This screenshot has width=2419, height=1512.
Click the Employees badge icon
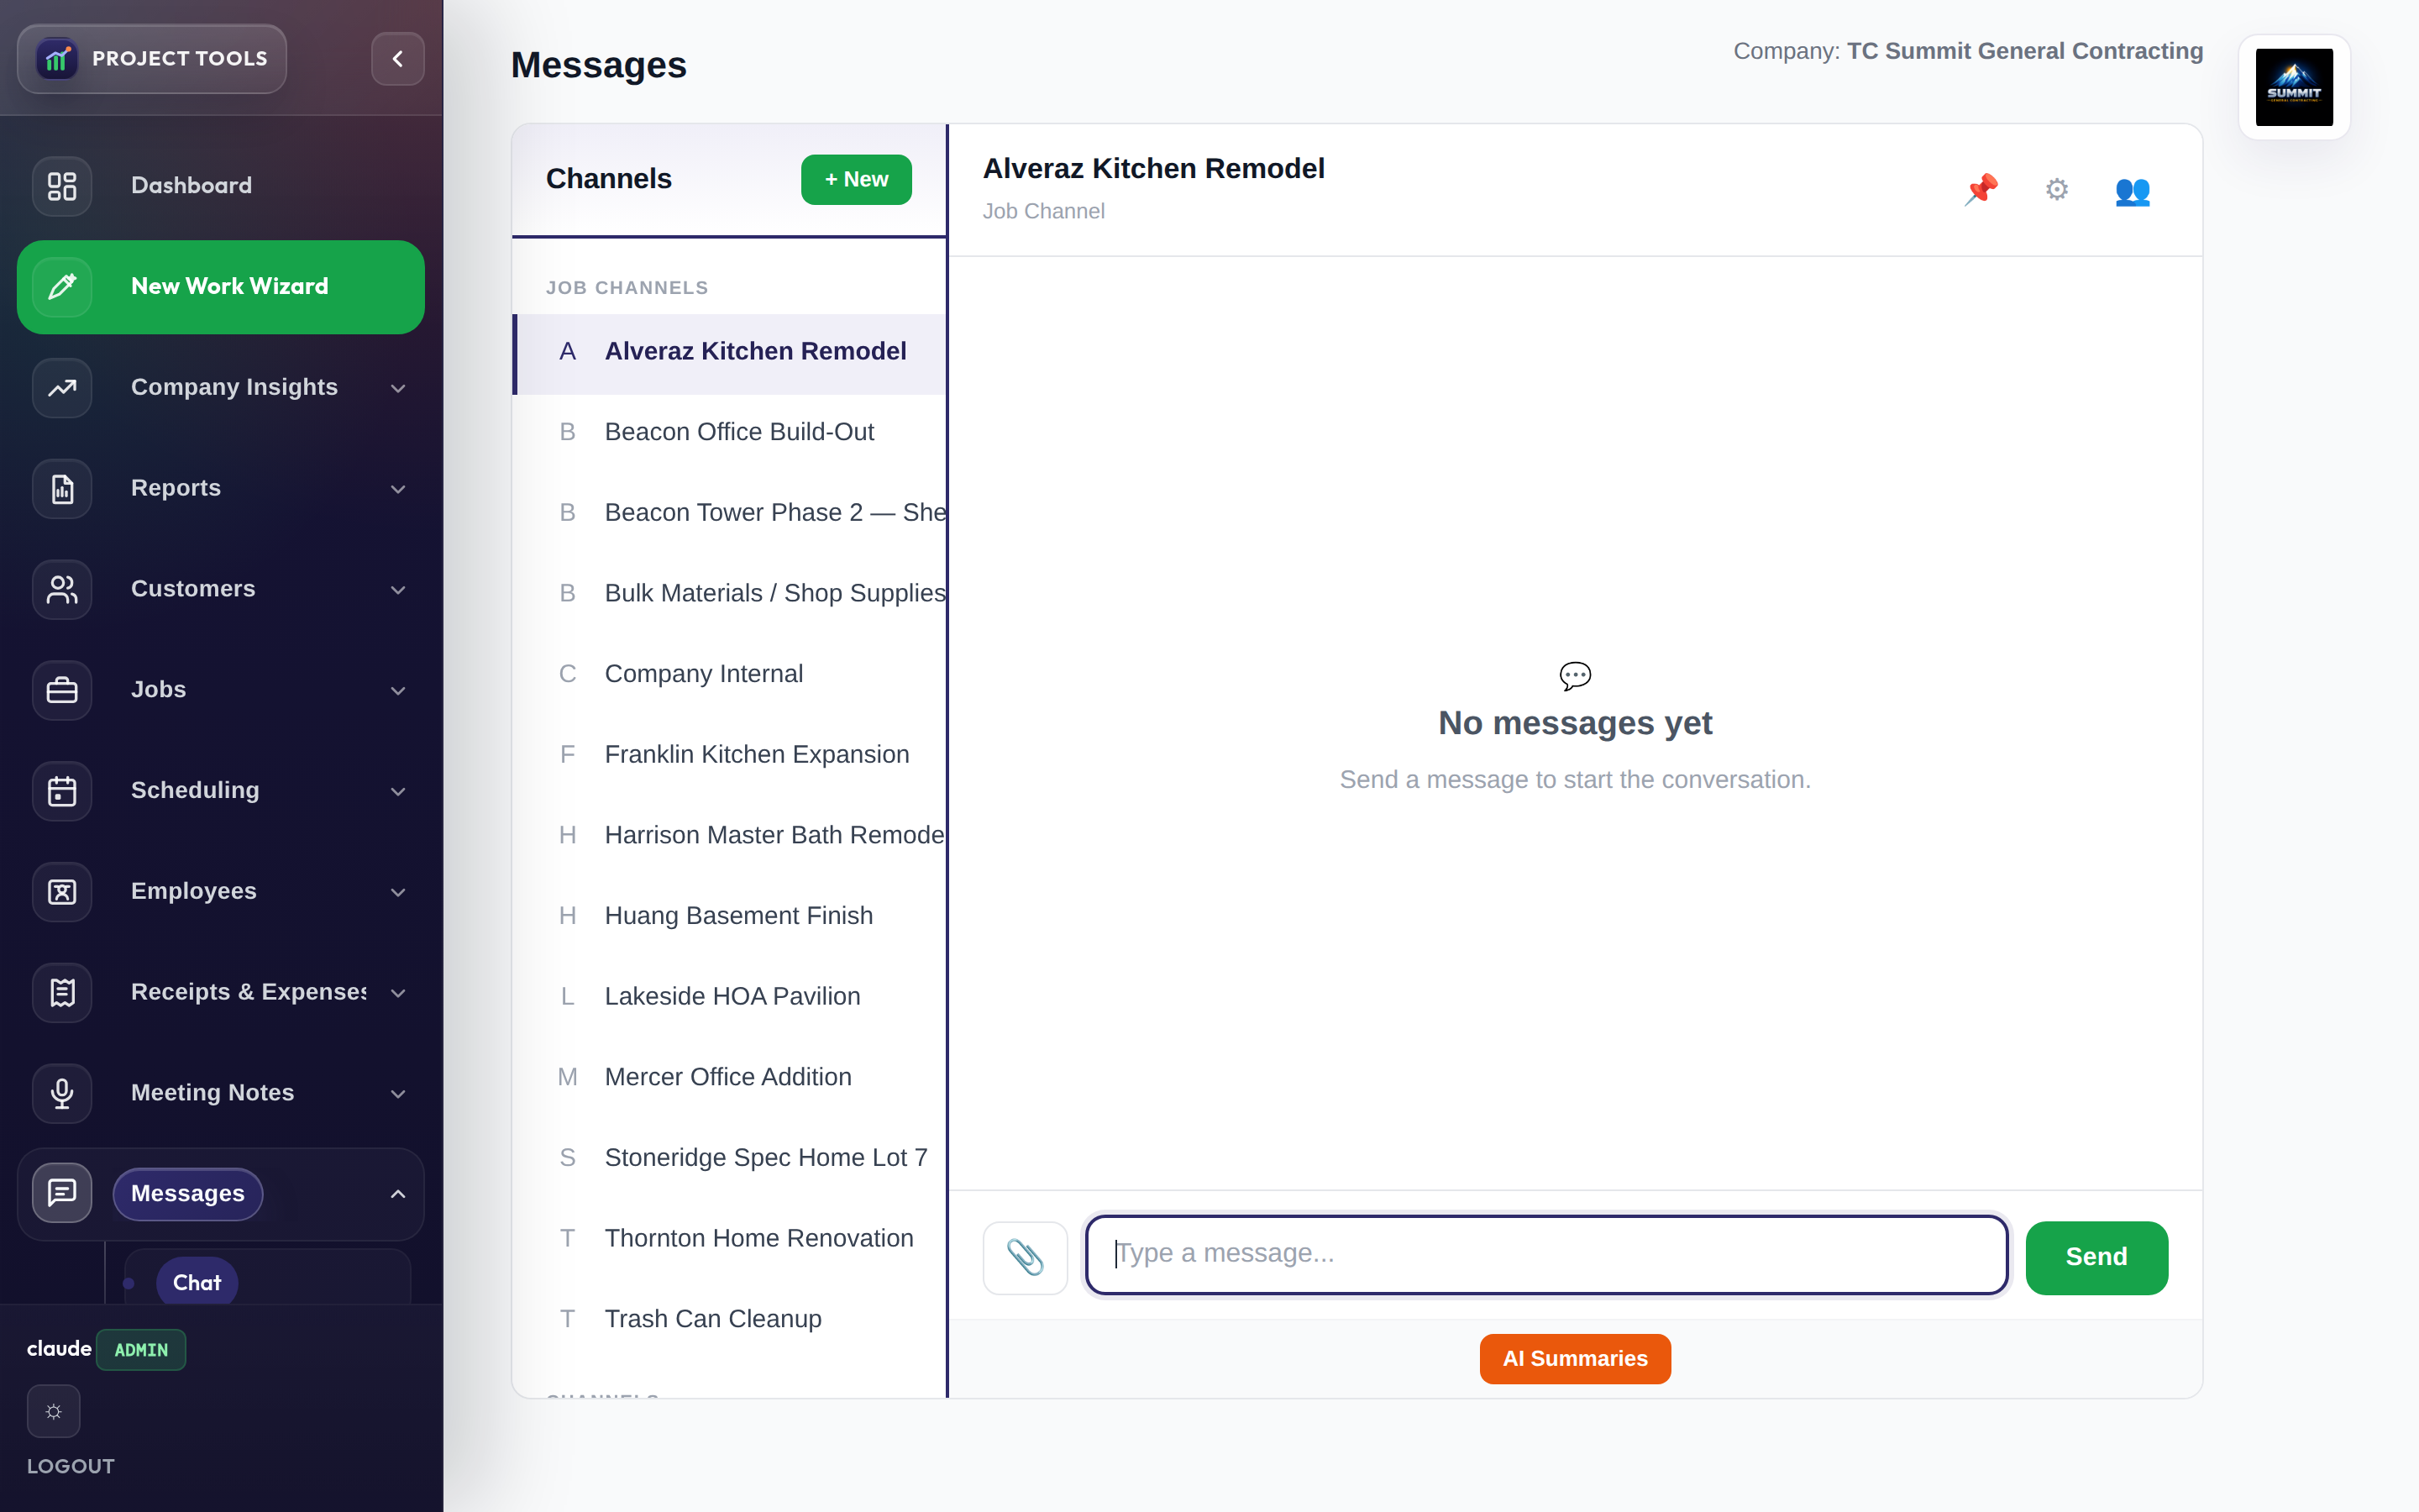[x=62, y=892]
